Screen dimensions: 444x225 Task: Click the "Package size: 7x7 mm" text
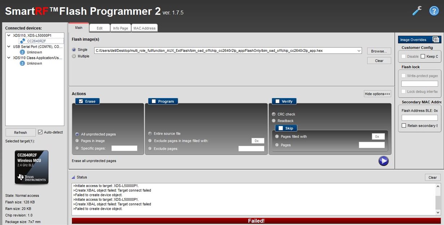pyautogui.click(x=23, y=221)
